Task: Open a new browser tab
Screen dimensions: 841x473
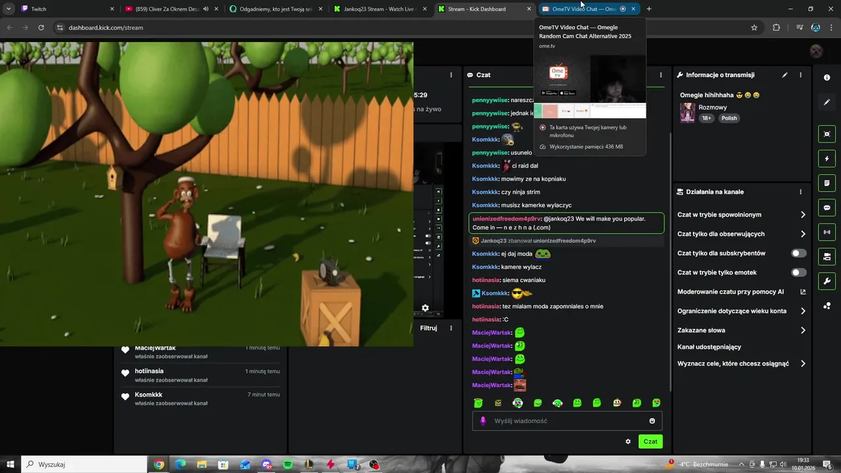Action: (649, 9)
